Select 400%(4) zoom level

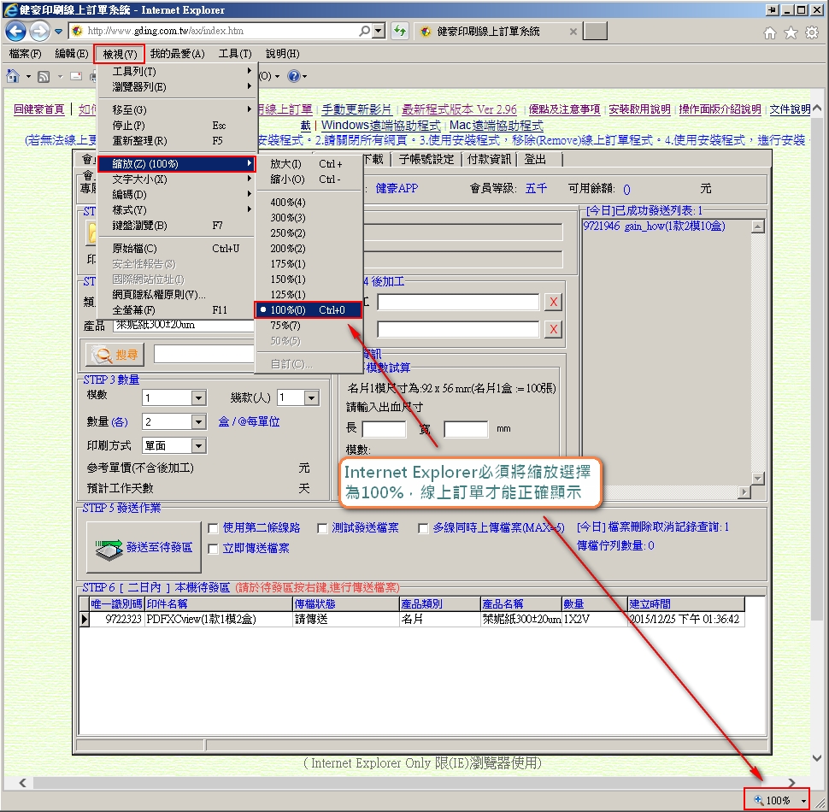click(309, 203)
